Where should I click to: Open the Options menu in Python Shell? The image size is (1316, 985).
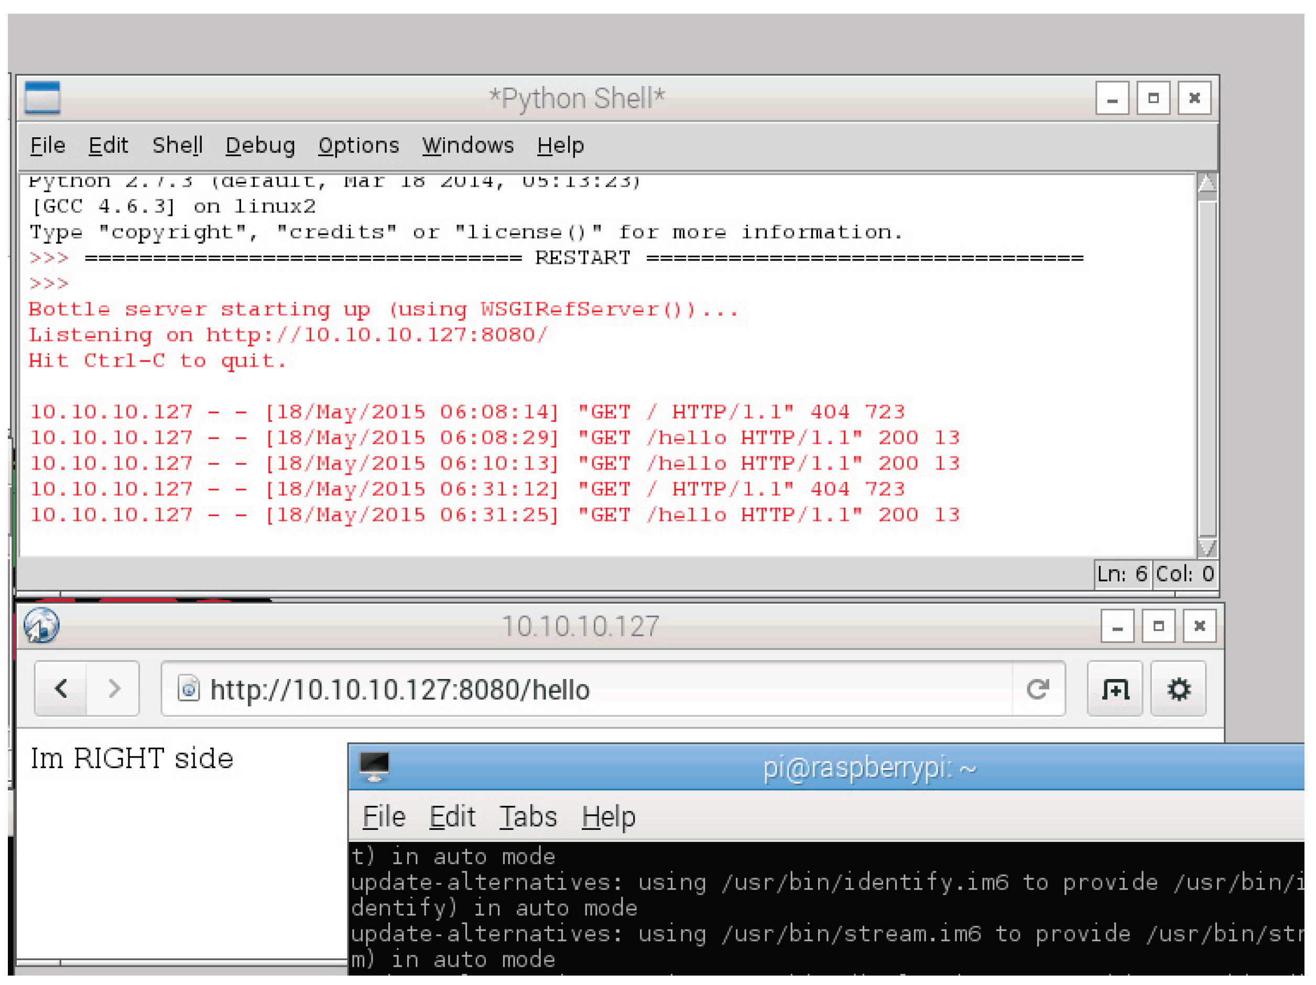point(358,145)
